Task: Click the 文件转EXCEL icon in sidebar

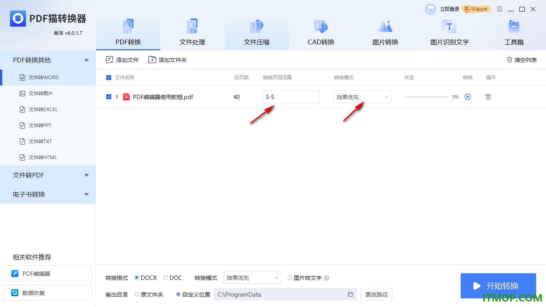Action: [22, 110]
